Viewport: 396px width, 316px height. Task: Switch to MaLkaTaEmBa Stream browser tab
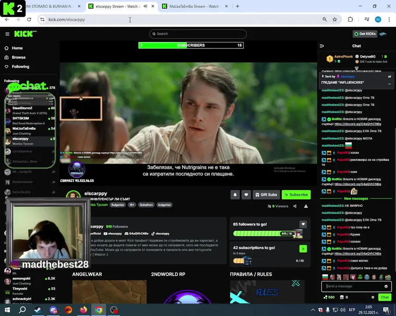(x=195, y=6)
